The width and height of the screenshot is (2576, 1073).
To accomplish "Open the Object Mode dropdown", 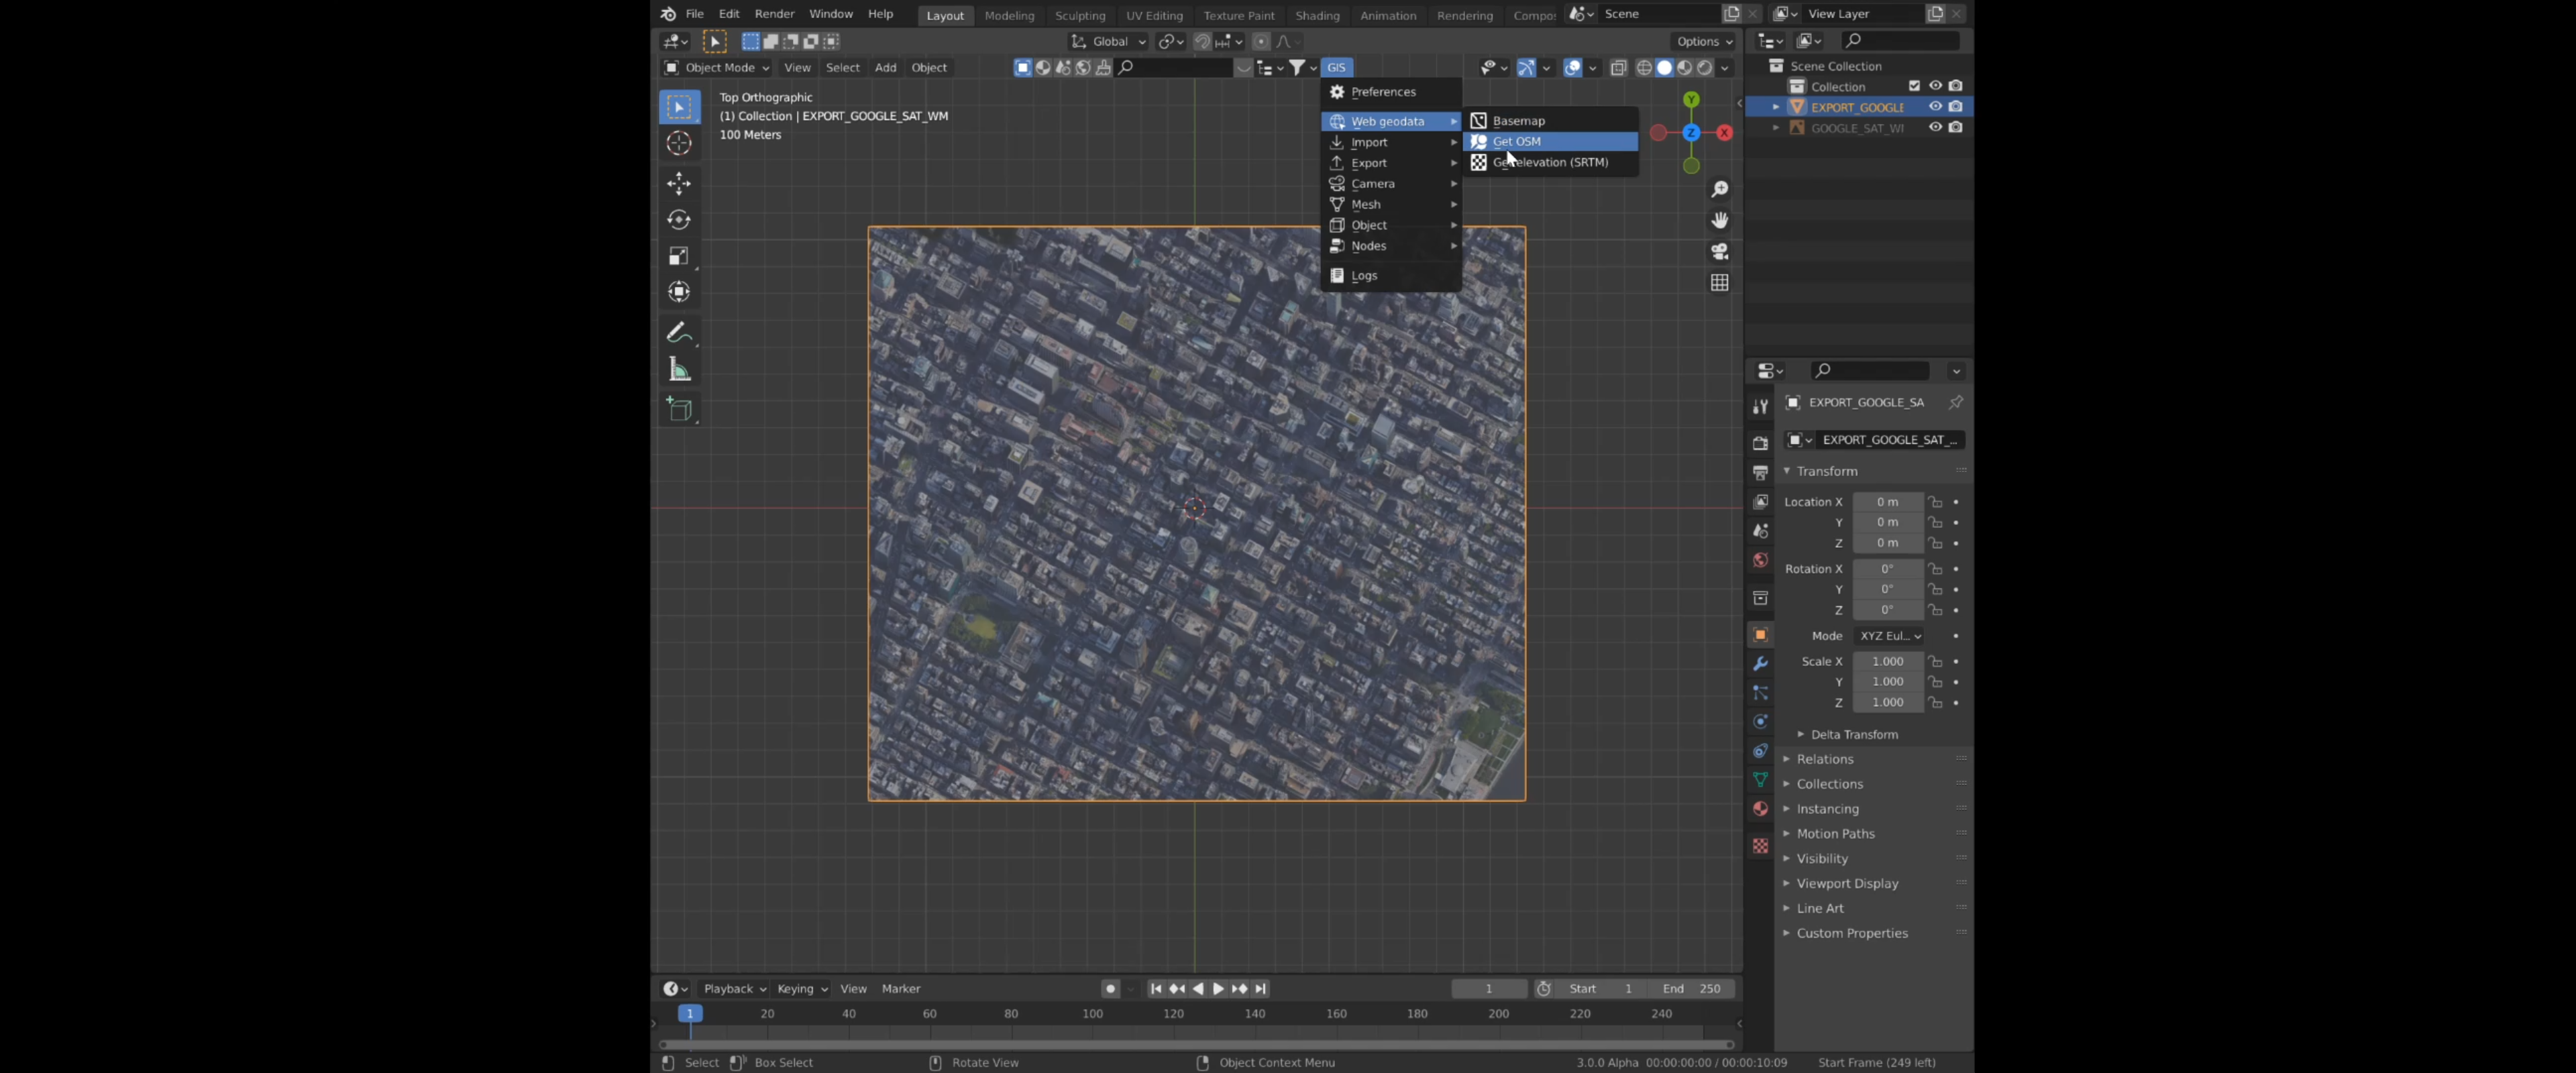I will click(717, 67).
